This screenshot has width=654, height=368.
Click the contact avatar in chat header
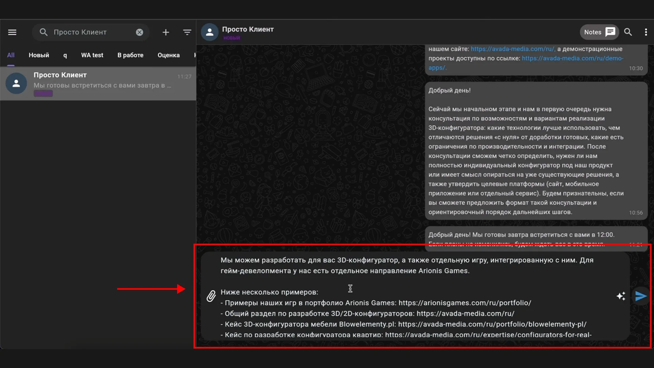coord(209,32)
